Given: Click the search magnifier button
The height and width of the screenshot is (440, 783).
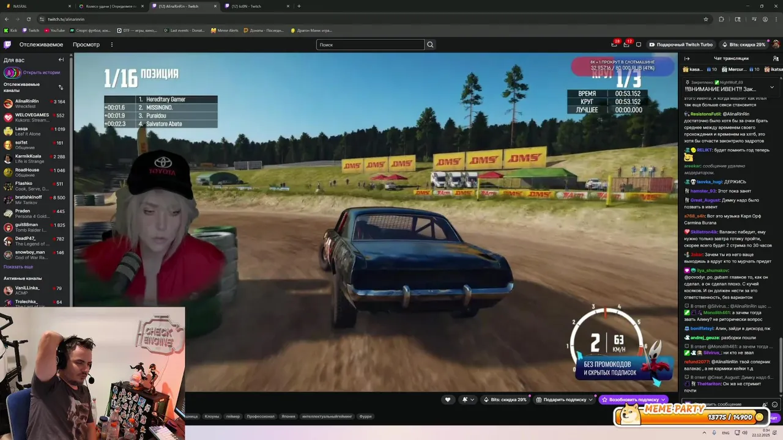Looking at the screenshot, I should coord(430,45).
